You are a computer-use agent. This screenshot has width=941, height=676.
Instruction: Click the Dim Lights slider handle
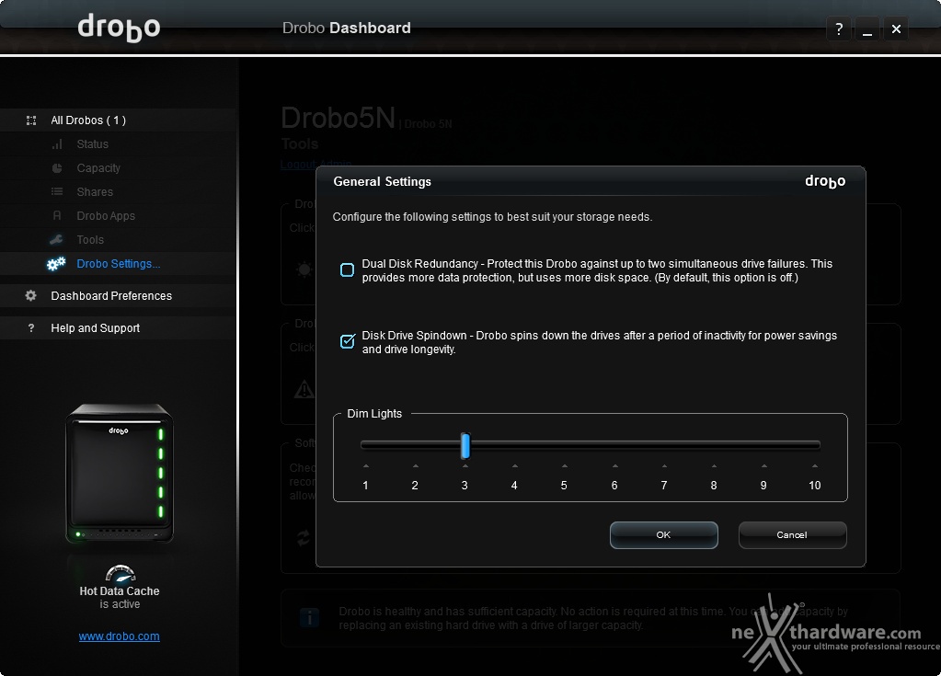(x=465, y=446)
